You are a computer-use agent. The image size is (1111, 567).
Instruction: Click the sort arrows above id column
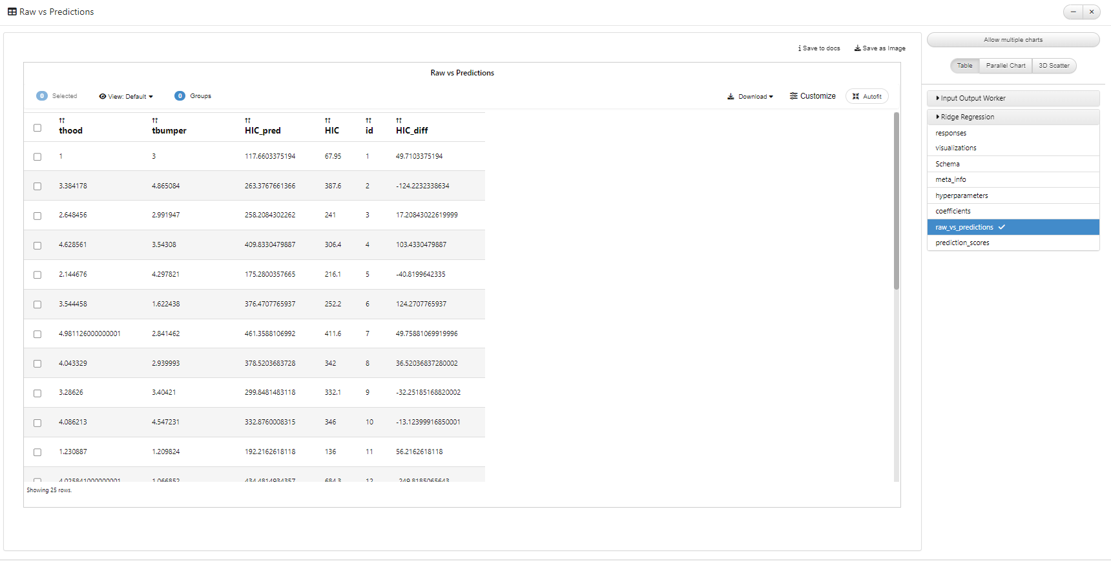[368, 121]
